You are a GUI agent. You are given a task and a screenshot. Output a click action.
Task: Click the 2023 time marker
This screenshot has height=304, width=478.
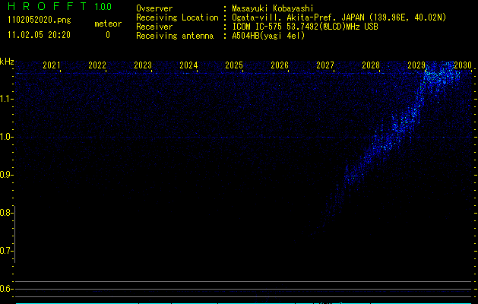pyautogui.click(x=143, y=65)
